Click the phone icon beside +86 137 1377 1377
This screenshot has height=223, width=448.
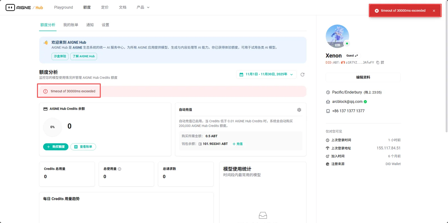point(328,111)
